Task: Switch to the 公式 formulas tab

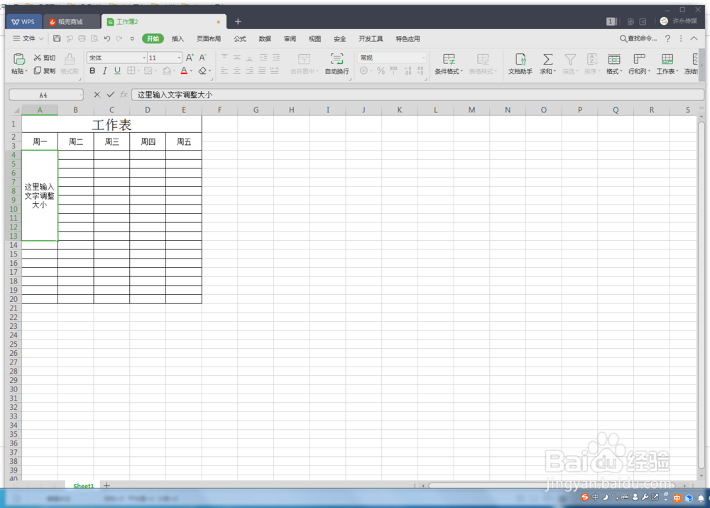Action: click(240, 39)
